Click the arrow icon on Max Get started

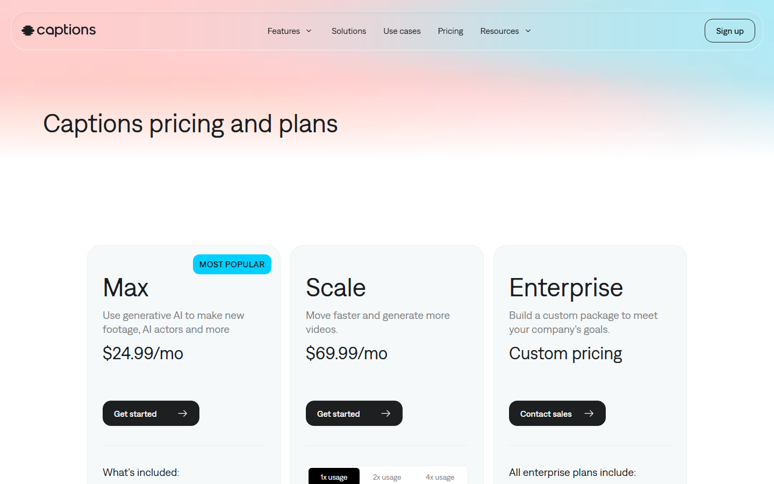pos(183,414)
